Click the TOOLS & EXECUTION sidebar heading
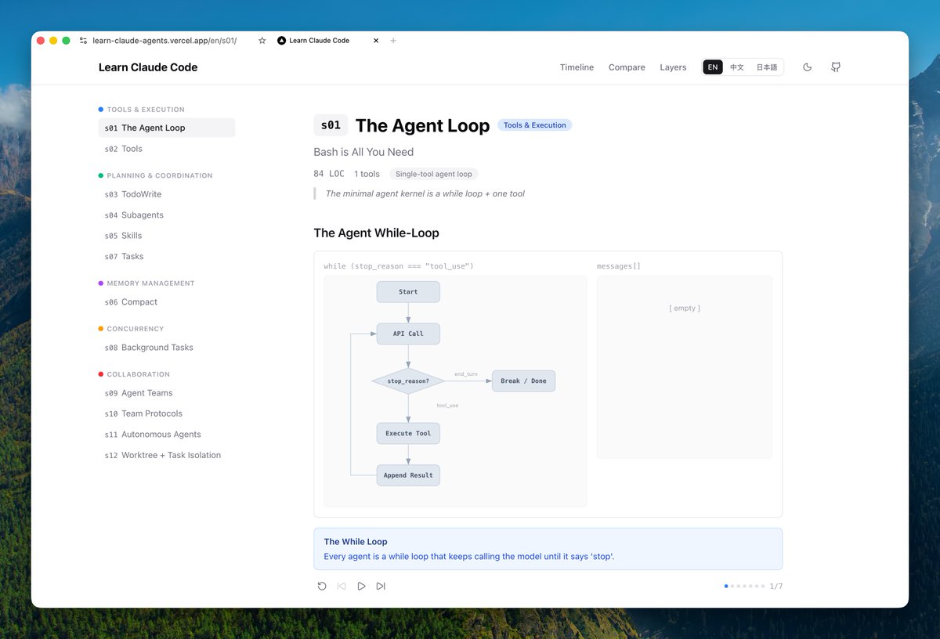This screenshot has width=940, height=639. click(x=146, y=110)
